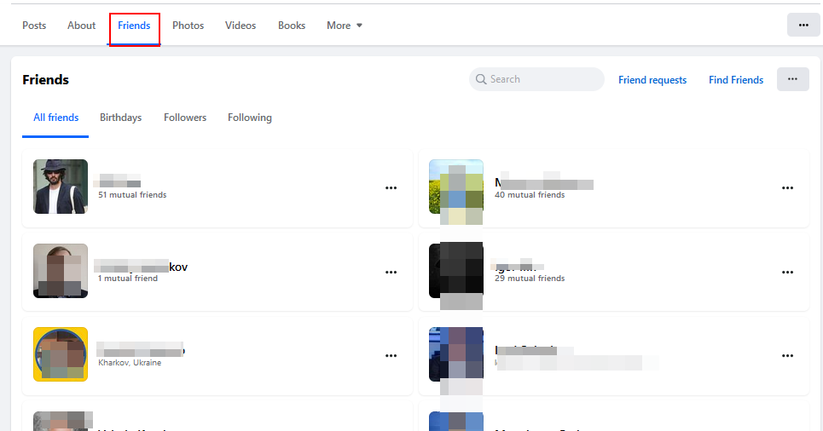This screenshot has height=431, width=823.
Task: Open photo of friend with 40 mutual friends
Action: click(456, 187)
